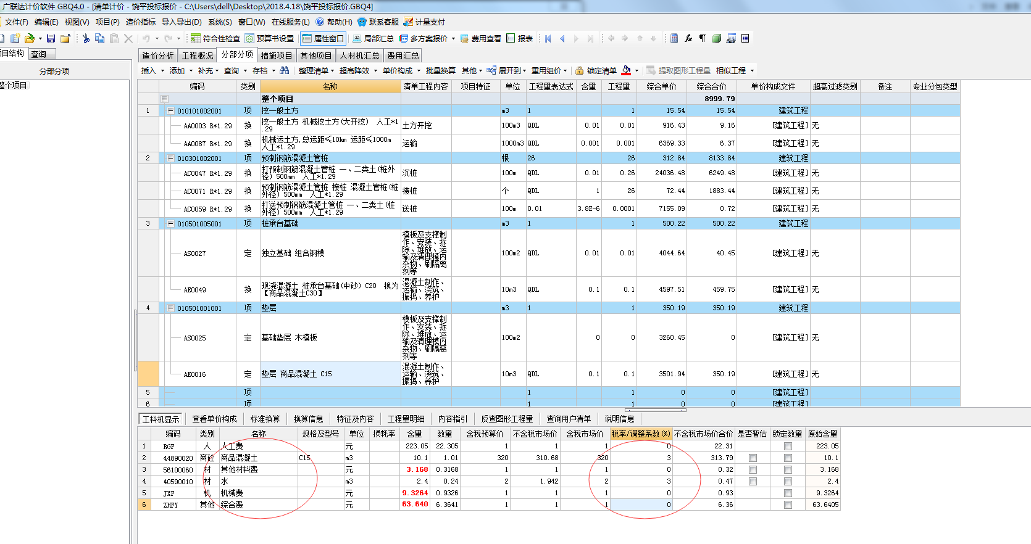1031x544 pixels.
Task: Toggle 是否暂估 checkbox for 商品混凝土 row
Action: pyautogui.click(x=753, y=458)
